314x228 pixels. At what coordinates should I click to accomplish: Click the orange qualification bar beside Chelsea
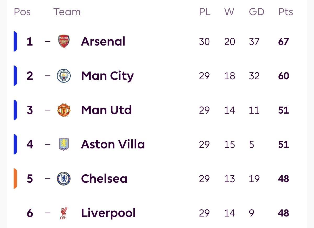[15, 179]
